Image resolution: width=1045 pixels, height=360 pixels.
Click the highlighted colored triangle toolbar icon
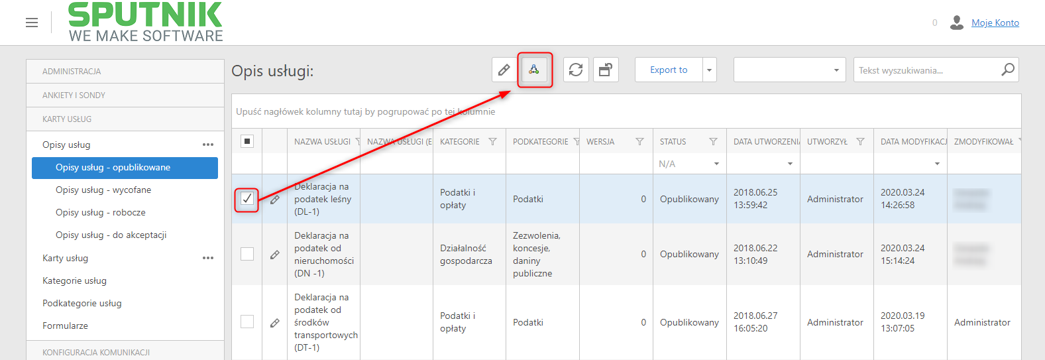[x=534, y=70]
